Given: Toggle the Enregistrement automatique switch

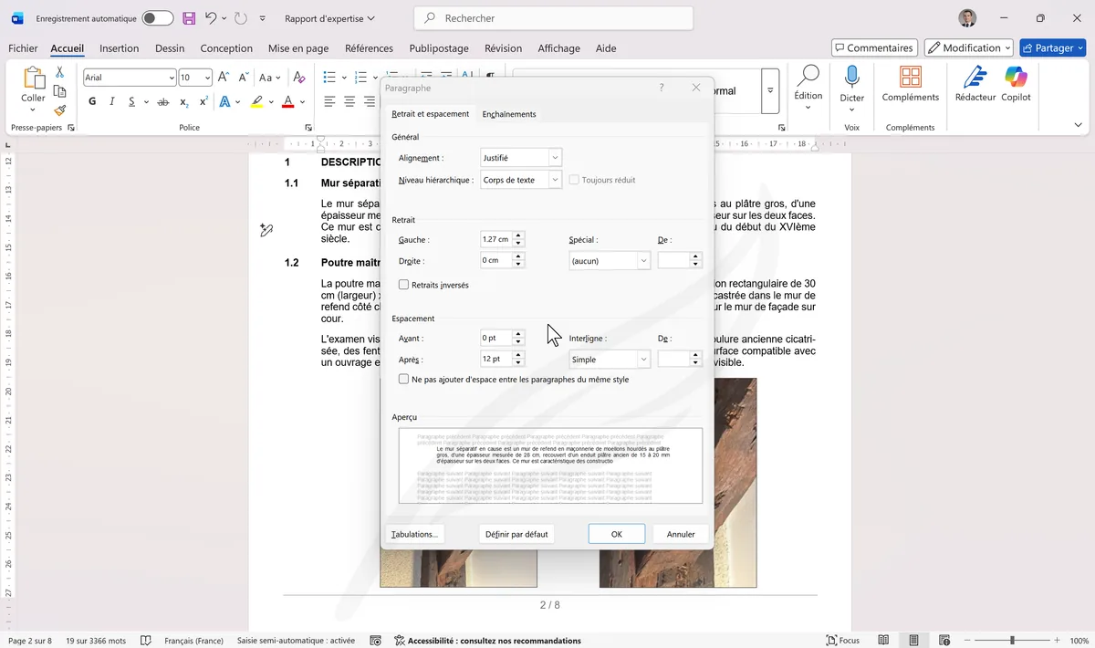Looking at the screenshot, I should point(155,17).
